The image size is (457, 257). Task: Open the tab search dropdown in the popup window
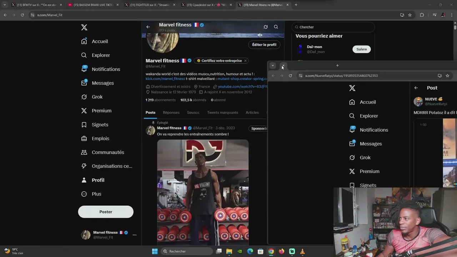(x=272, y=65)
